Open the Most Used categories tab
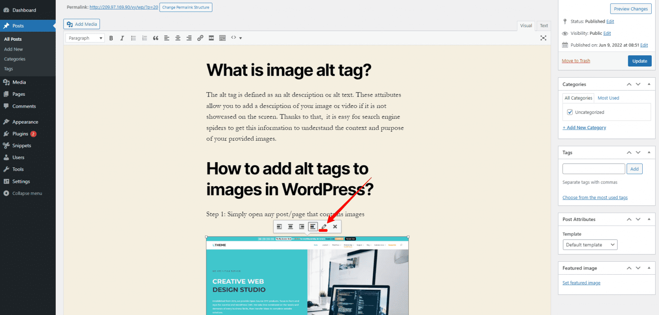Viewport: 659px width, 315px height. (x=608, y=97)
